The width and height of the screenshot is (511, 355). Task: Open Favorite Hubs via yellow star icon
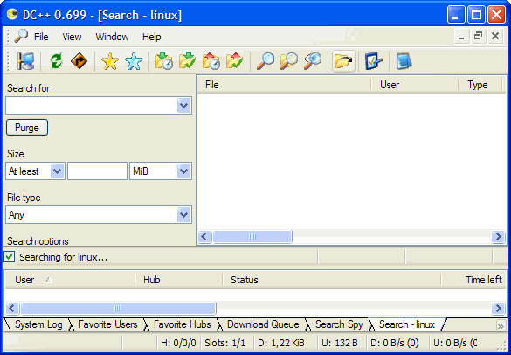coord(110,61)
